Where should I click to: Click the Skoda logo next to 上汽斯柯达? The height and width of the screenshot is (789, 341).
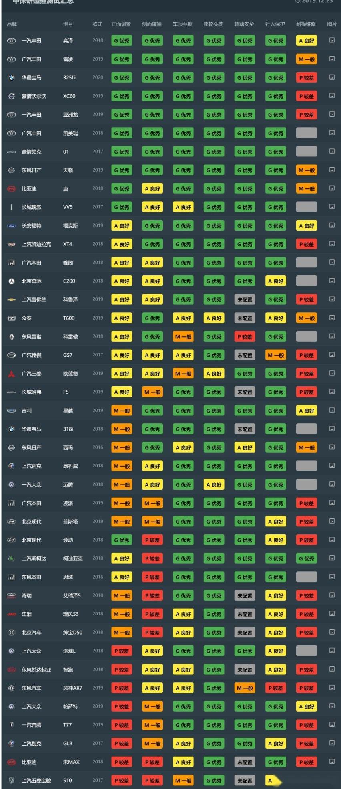pos(12,558)
